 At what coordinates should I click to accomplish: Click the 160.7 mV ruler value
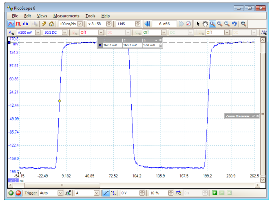click(130, 45)
